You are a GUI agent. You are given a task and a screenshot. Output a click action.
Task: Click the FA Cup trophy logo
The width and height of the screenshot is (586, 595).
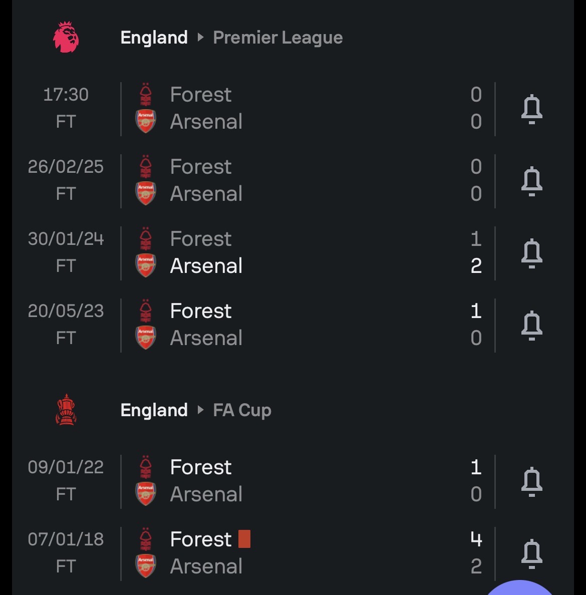(66, 410)
